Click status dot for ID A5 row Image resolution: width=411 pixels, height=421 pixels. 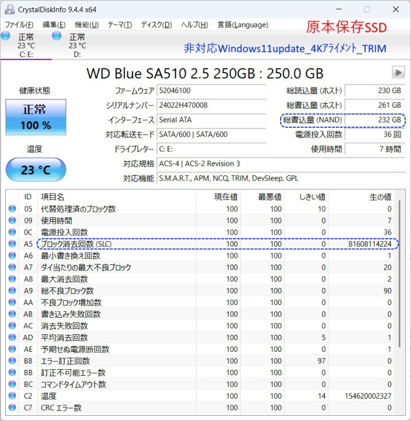coord(12,244)
